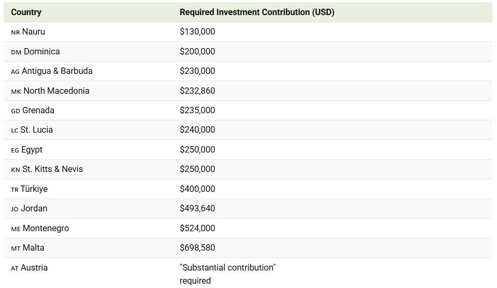Select the St. Lucia country name
Screen dimensions: 497x288
(x=37, y=130)
